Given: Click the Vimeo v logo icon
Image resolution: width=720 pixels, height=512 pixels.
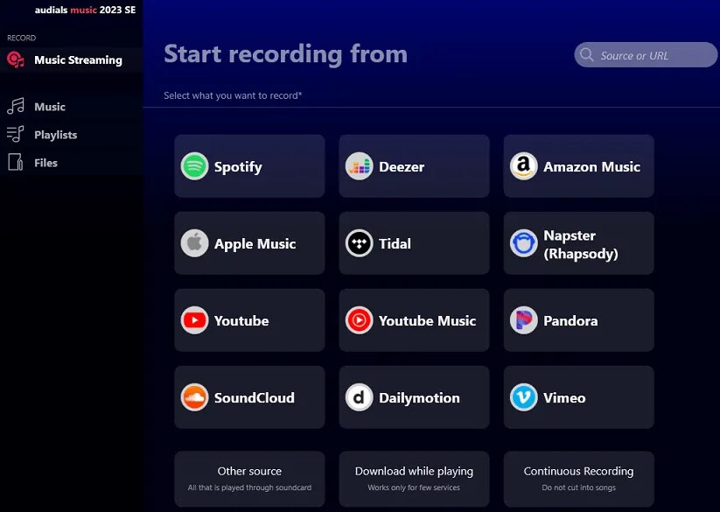Looking at the screenshot, I should tap(523, 397).
